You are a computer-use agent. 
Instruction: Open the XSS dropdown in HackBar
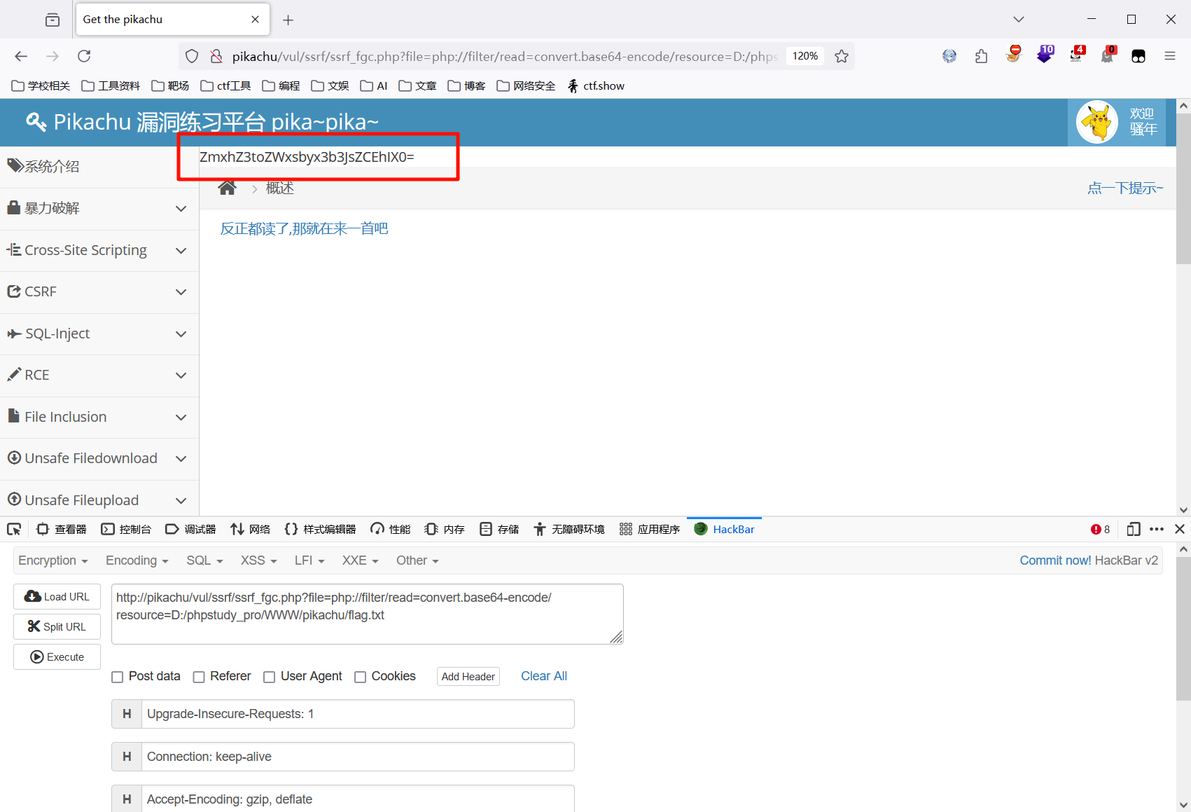coord(259,560)
